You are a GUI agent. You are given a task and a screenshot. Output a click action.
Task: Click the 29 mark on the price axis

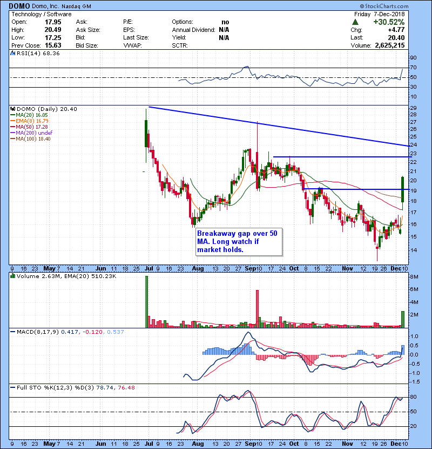[x=414, y=108]
